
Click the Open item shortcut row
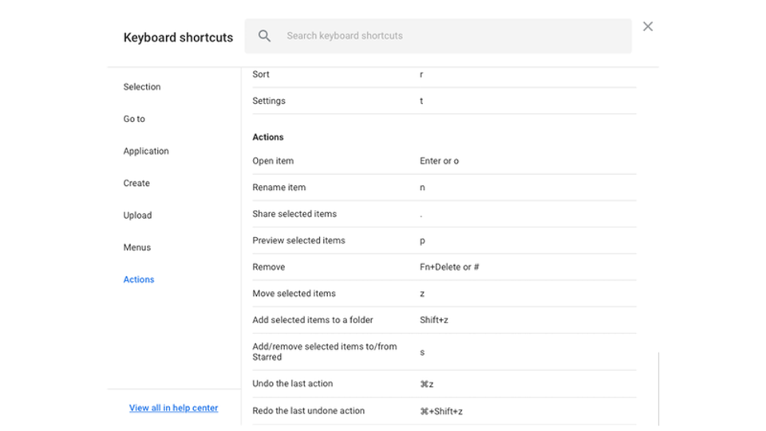point(444,160)
